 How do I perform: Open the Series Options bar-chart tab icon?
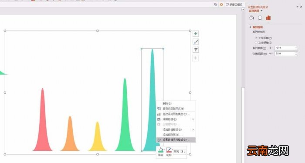pyautogui.click(x=268, y=18)
